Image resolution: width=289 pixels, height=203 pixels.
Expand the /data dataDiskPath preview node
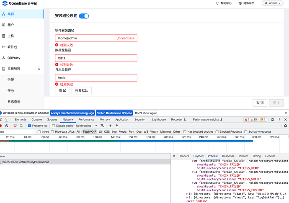(x=187, y=194)
